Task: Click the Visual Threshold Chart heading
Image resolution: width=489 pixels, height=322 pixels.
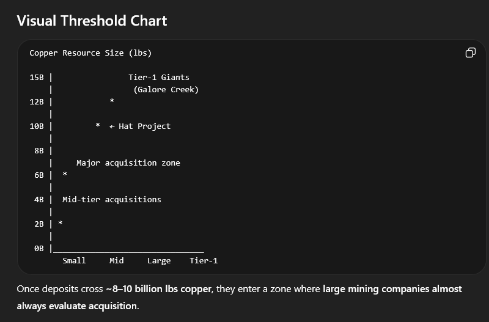Action: pos(92,20)
